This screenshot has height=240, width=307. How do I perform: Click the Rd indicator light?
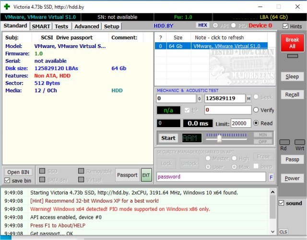pos(284,142)
